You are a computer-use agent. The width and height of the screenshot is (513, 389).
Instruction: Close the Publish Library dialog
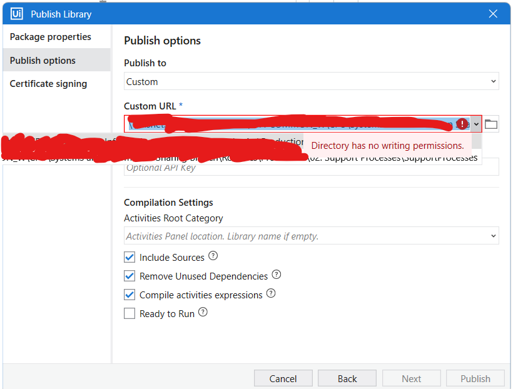[x=493, y=13]
